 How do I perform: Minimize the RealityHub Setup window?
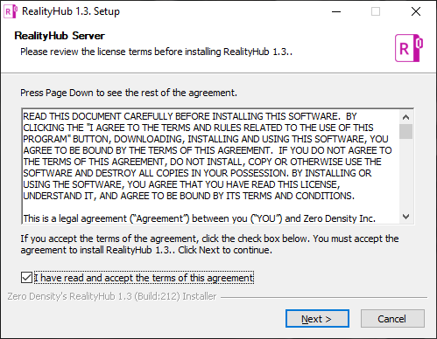click(x=336, y=11)
